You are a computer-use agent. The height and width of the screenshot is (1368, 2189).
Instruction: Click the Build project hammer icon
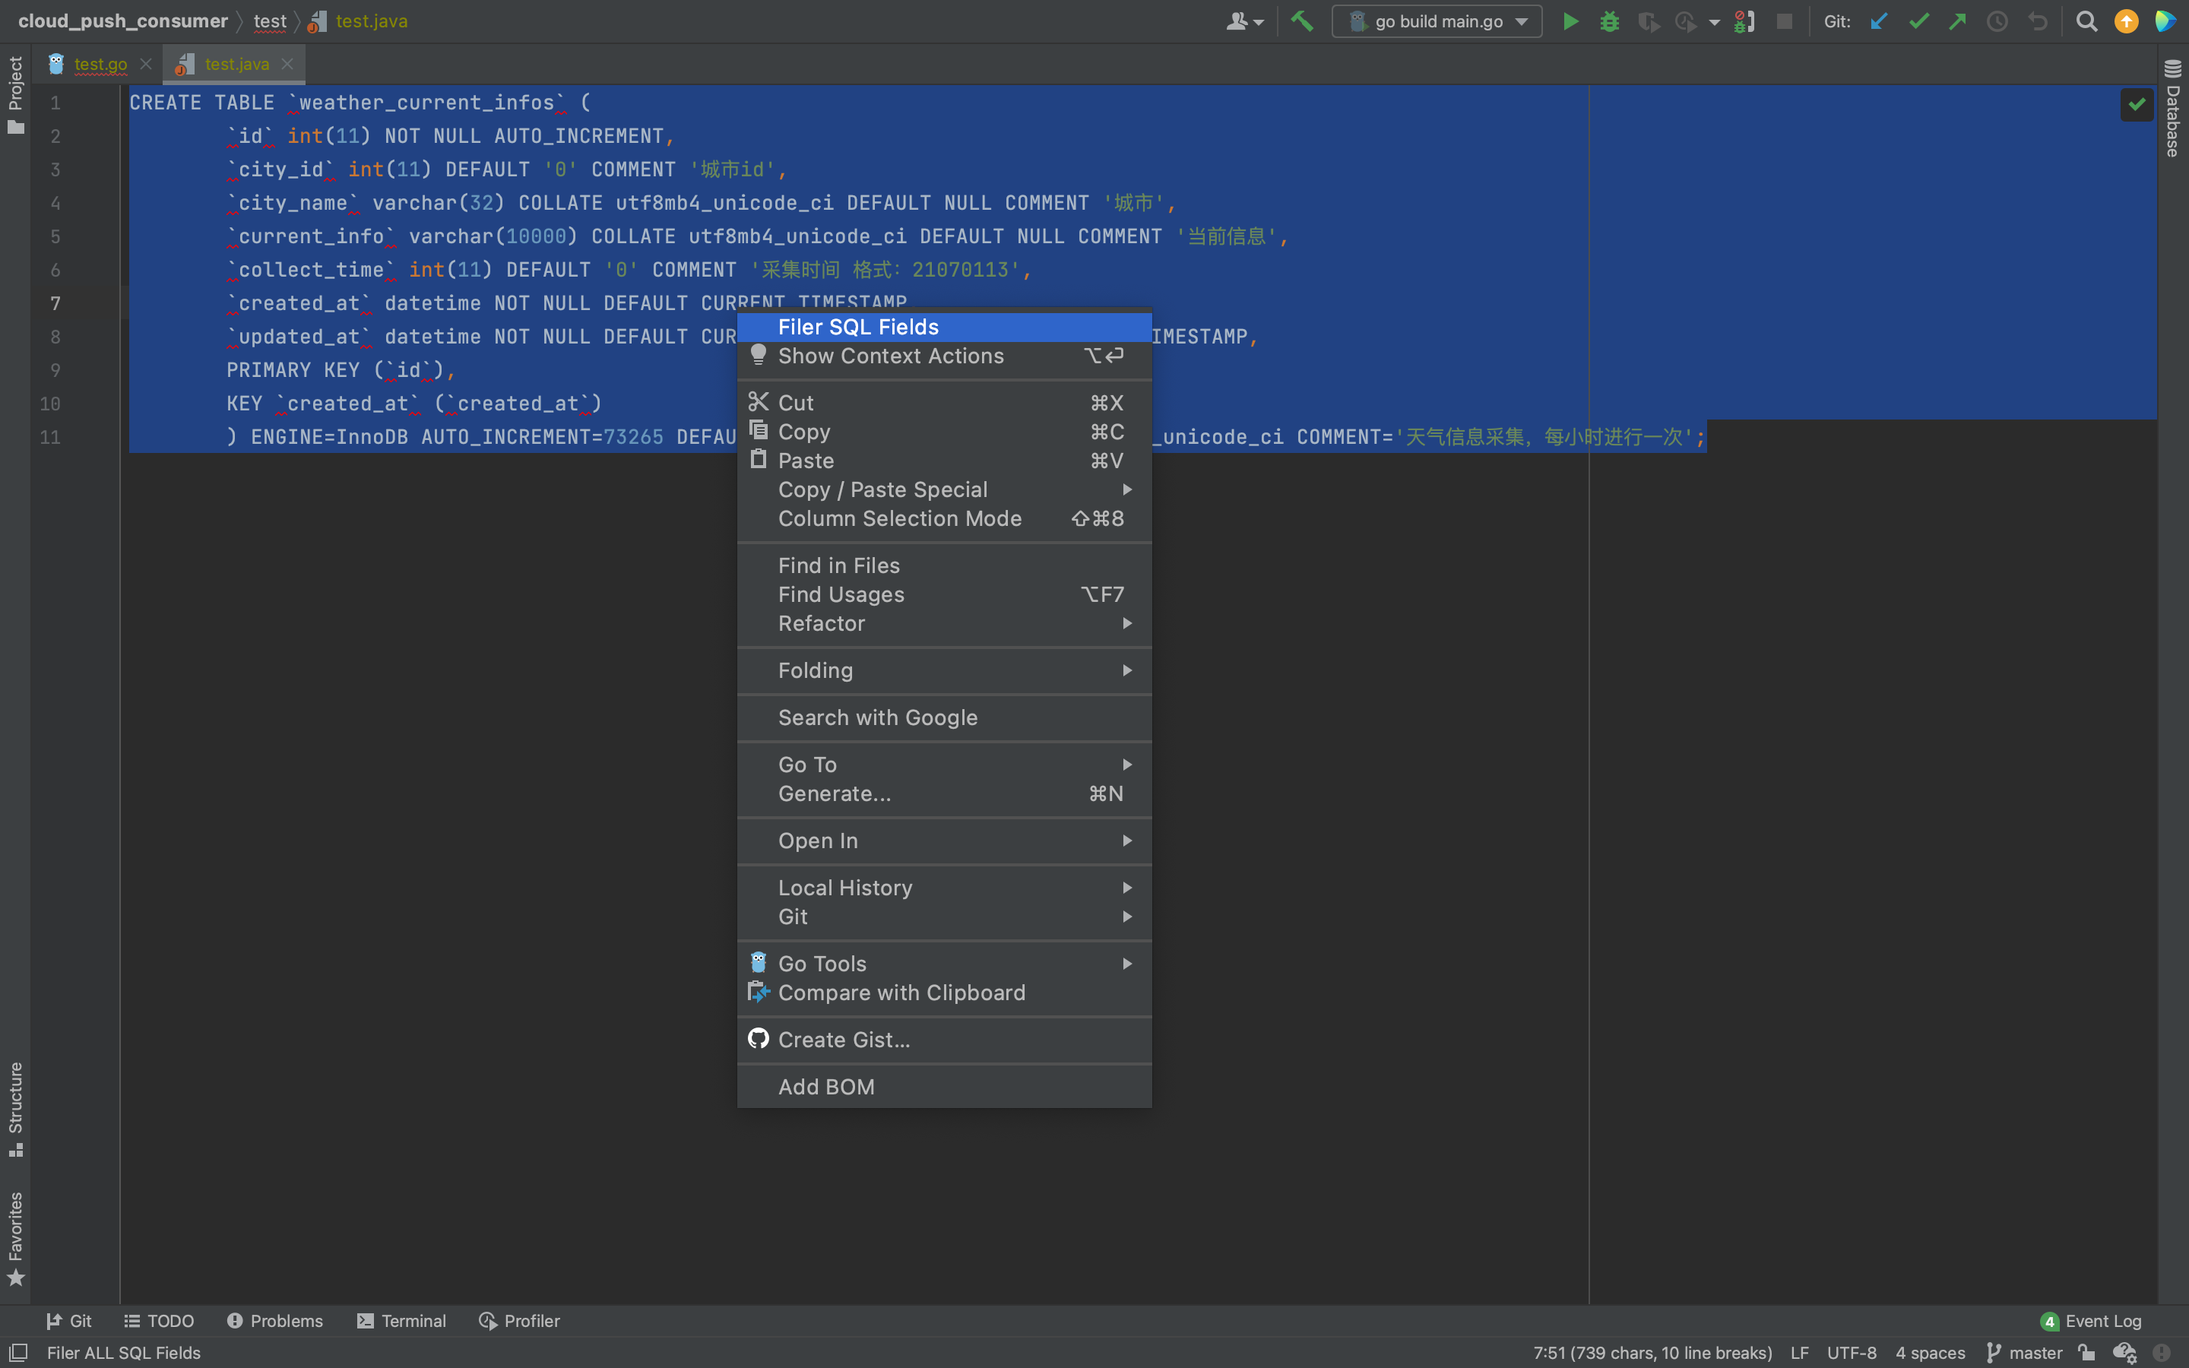[1302, 22]
